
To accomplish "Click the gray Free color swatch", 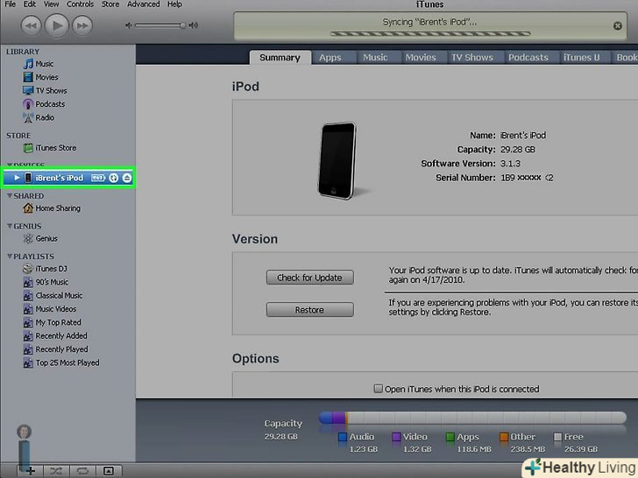I will (x=557, y=437).
